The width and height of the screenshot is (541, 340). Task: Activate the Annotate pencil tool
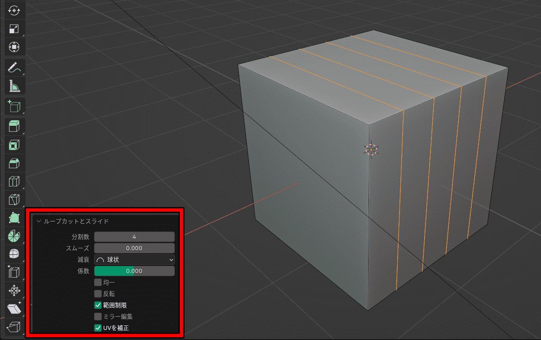click(x=14, y=67)
